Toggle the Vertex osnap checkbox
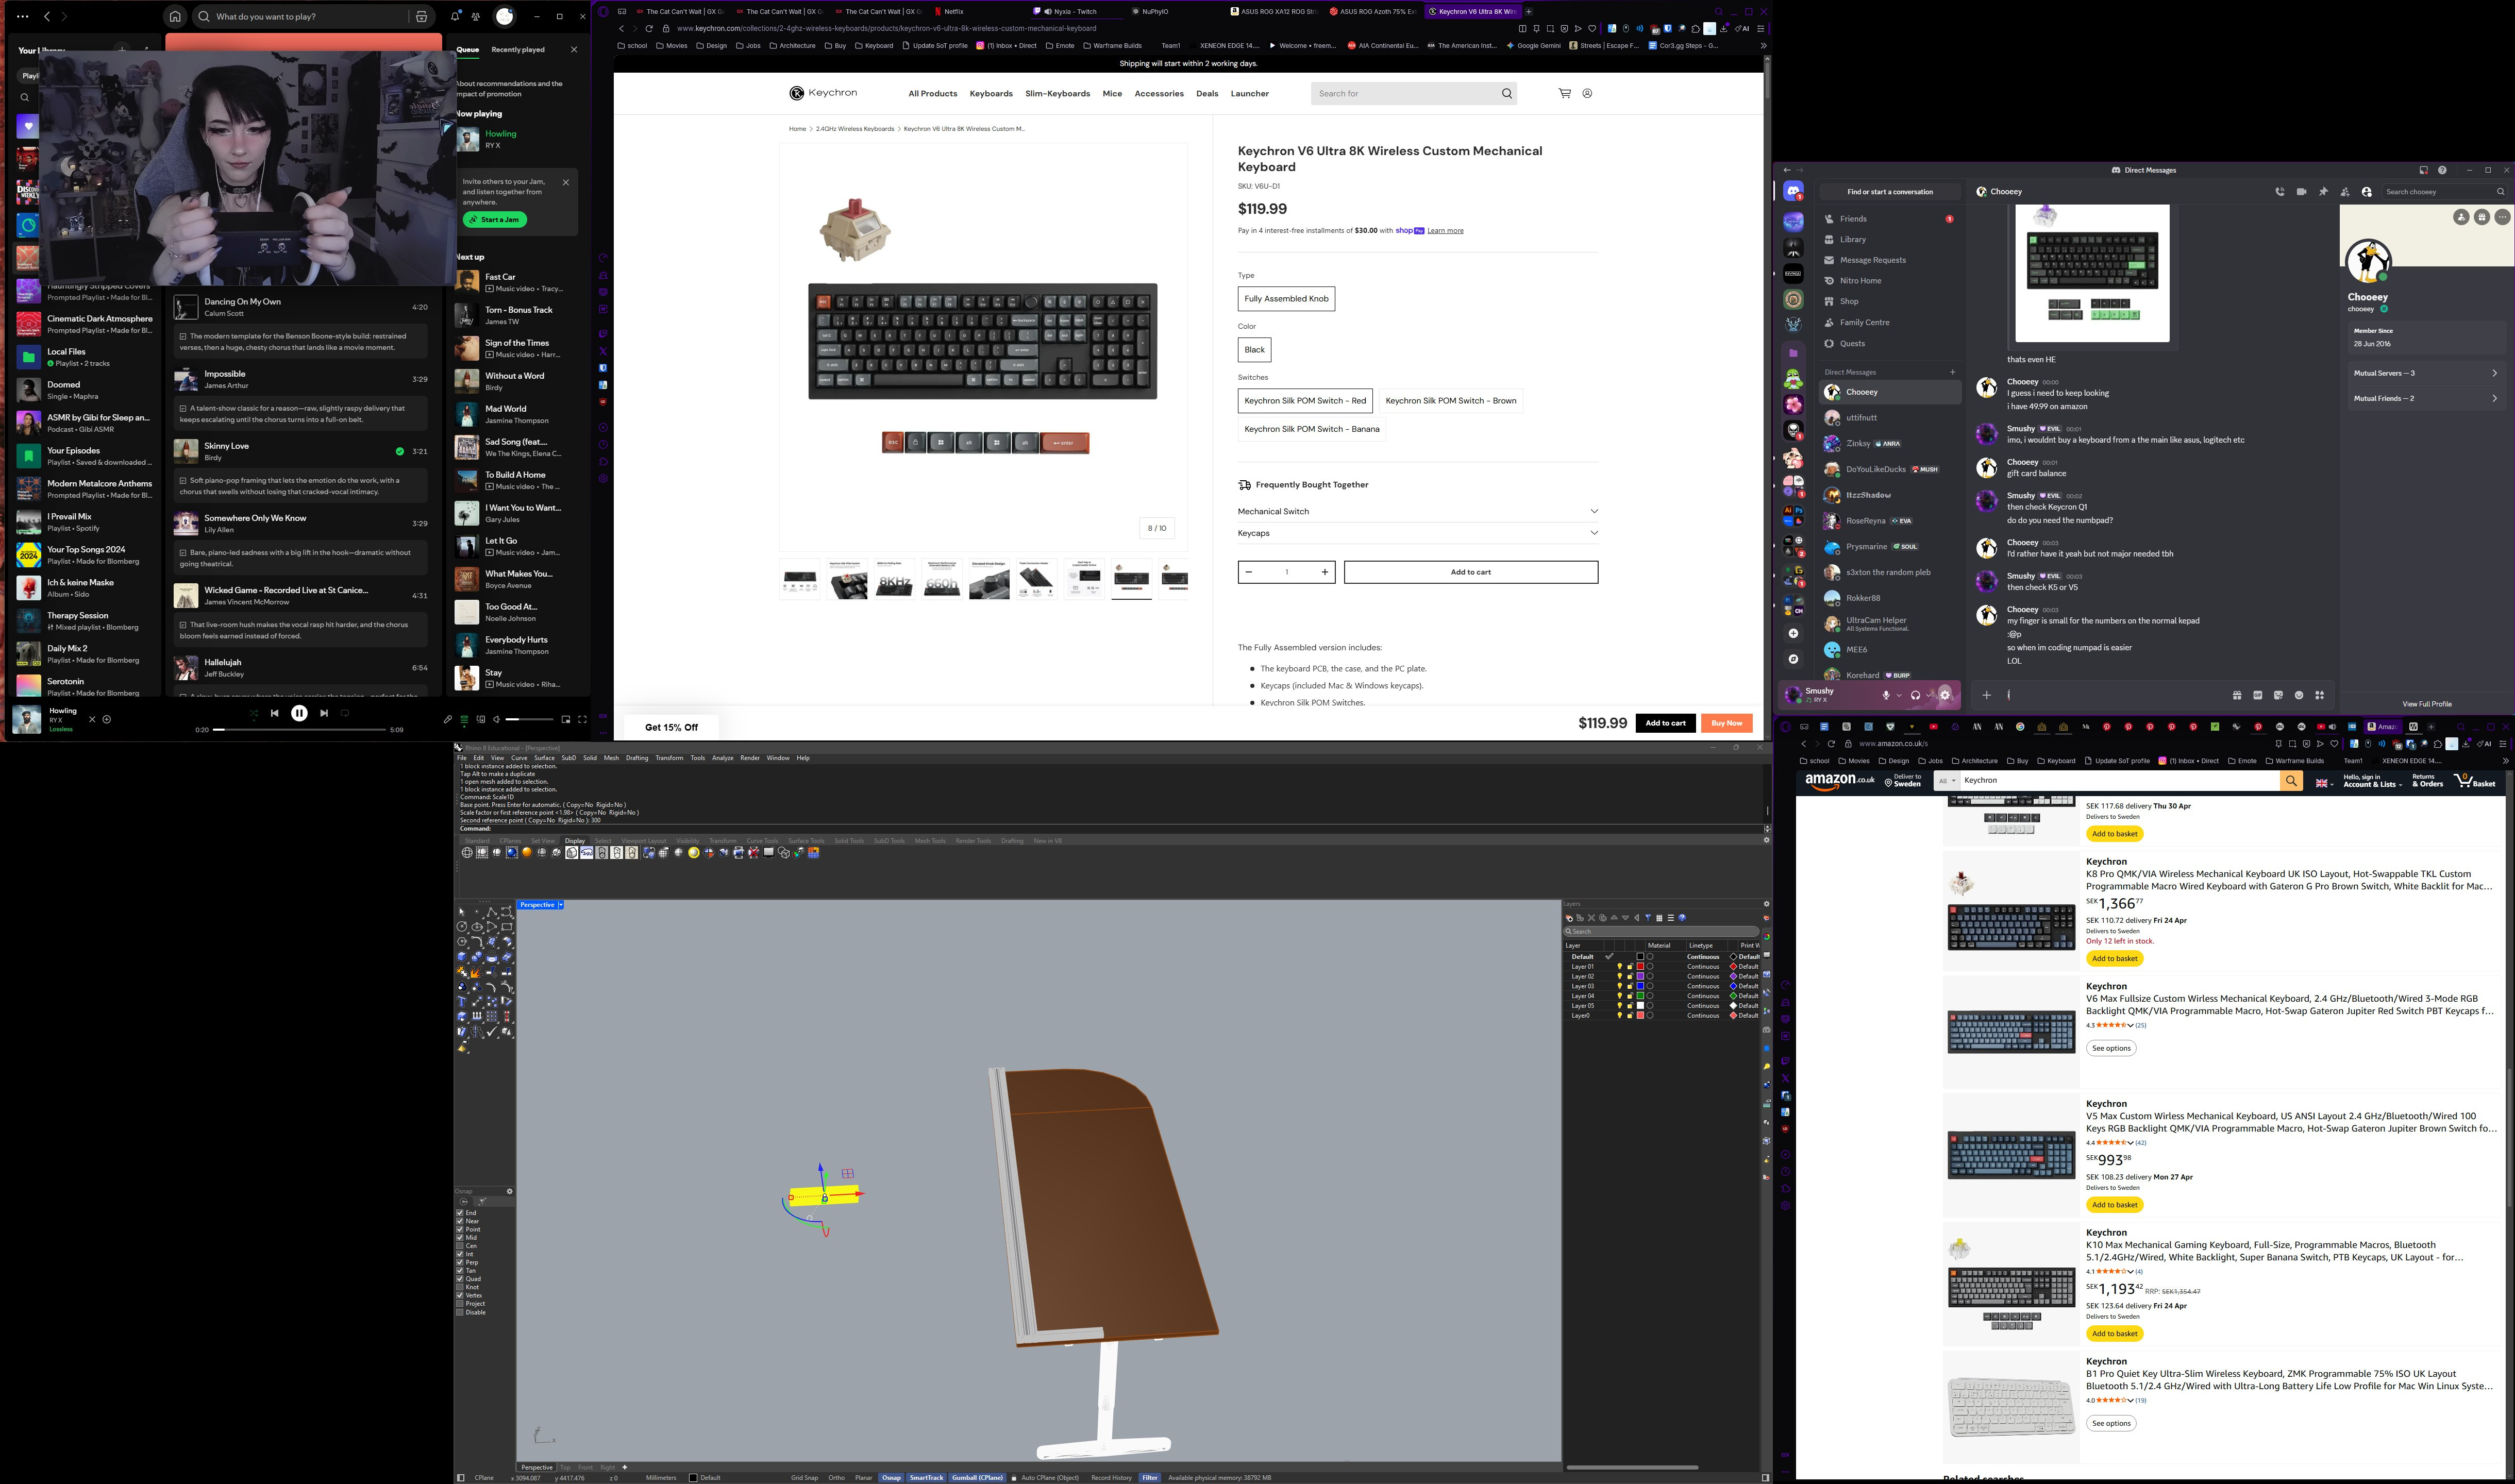 pos(460,1295)
